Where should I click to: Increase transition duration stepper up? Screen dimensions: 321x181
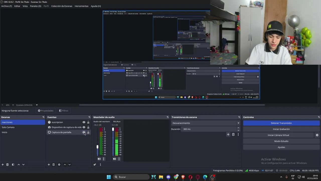(x=238, y=128)
